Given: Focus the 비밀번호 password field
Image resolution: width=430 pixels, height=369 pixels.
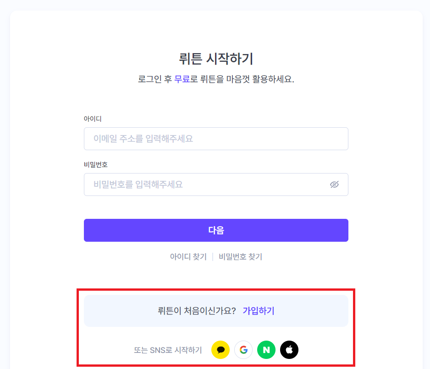Looking at the screenshot, I should (x=206, y=184).
